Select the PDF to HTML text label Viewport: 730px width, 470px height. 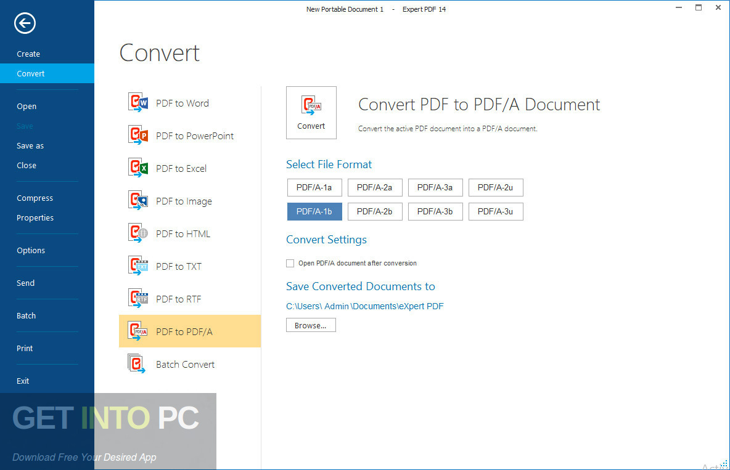[x=183, y=234]
